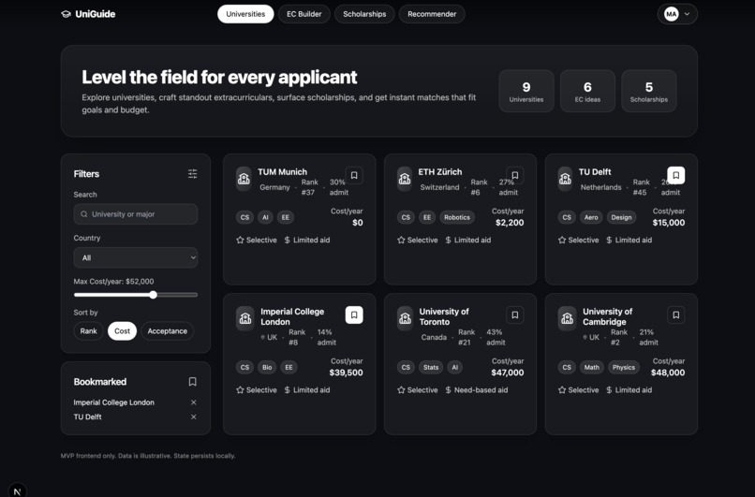Viewport: 755px width, 497px height.
Task: Click the AI tag on TUM Munich
Action: coord(265,217)
